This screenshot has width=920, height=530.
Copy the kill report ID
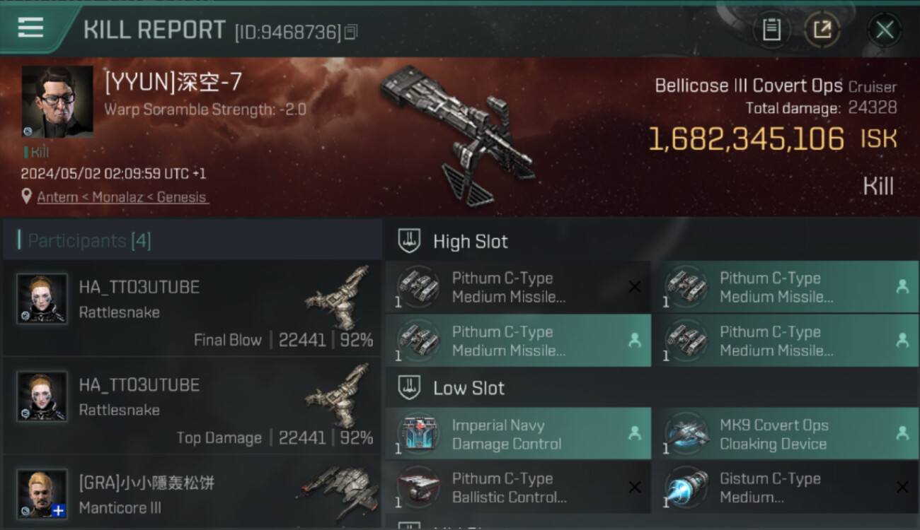click(x=351, y=32)
